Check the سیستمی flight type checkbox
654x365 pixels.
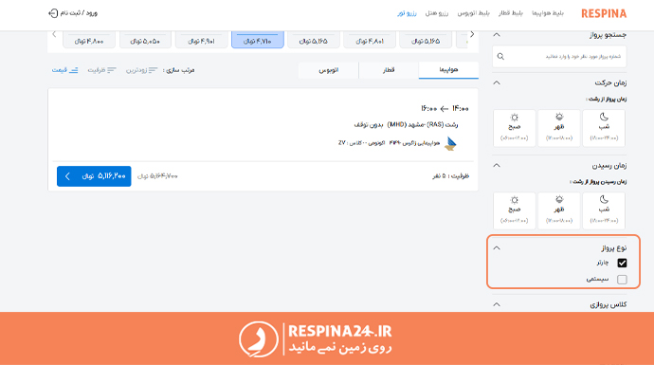coord(622,279)
